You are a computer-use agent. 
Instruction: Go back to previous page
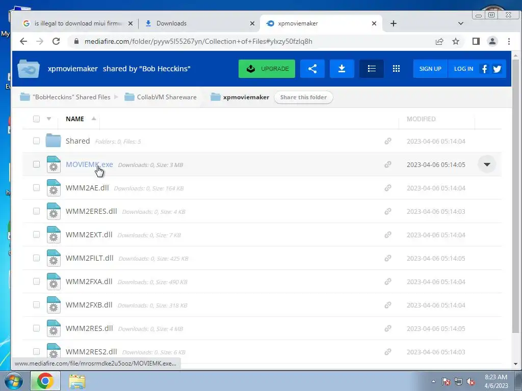(x=23, y=41)
